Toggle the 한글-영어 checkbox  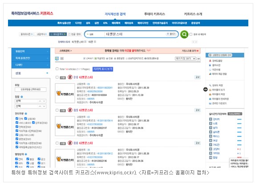69,34
